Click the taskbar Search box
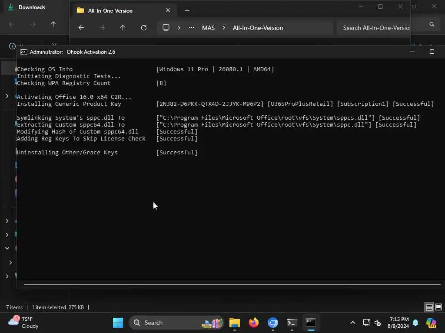445x333 pixels. 176,323
